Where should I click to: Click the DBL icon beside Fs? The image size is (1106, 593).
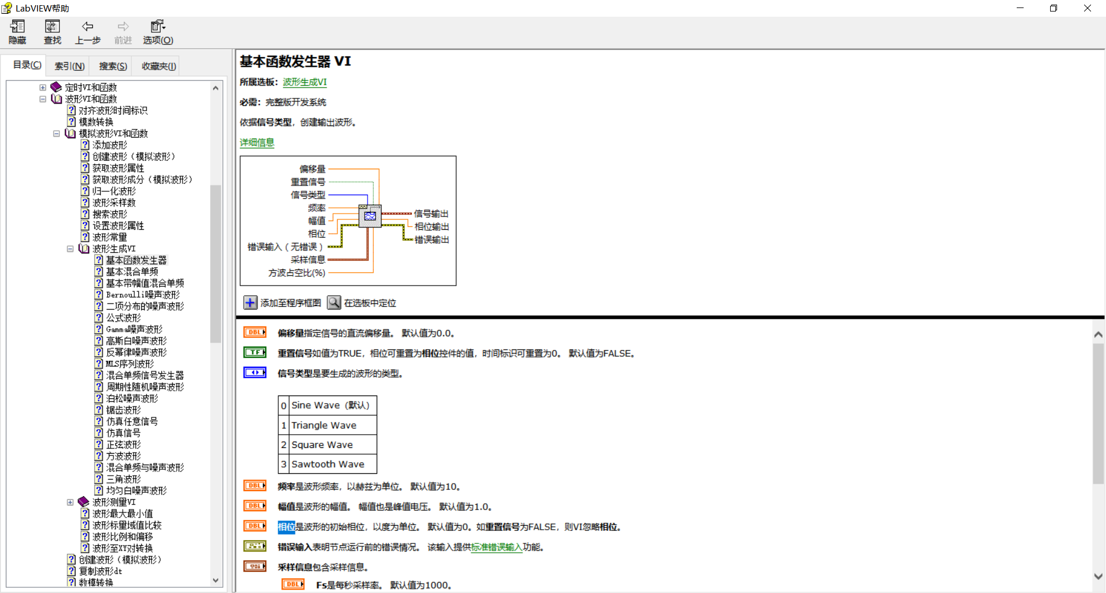(293, 584)
